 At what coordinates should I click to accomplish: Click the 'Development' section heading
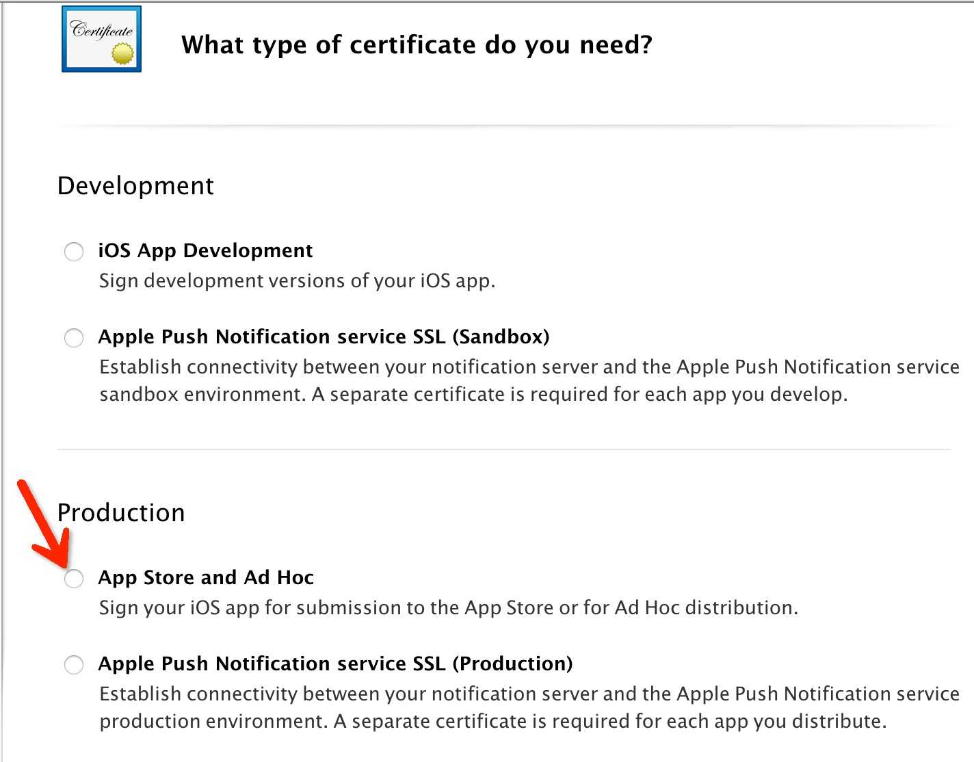(135, 186)
